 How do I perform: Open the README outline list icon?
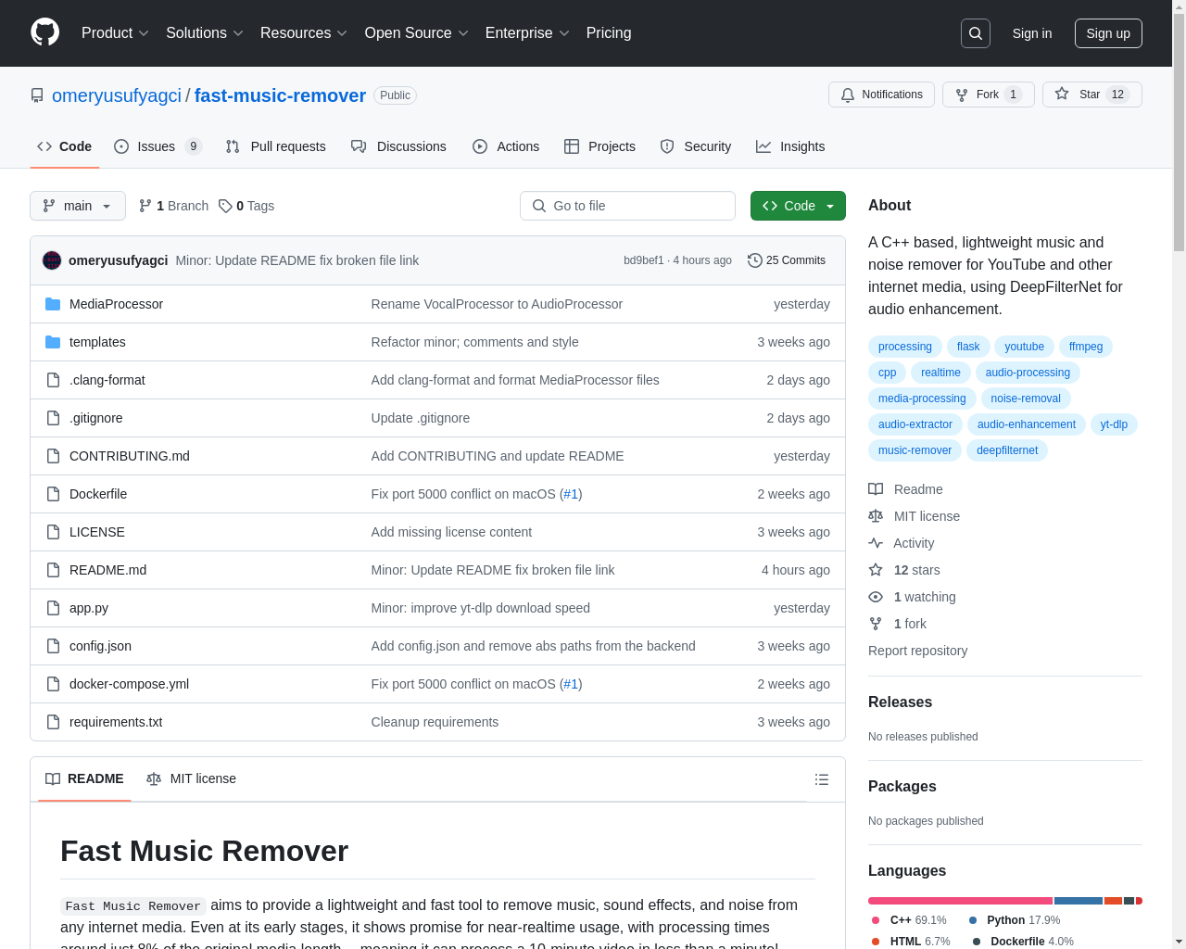point(821,779)
